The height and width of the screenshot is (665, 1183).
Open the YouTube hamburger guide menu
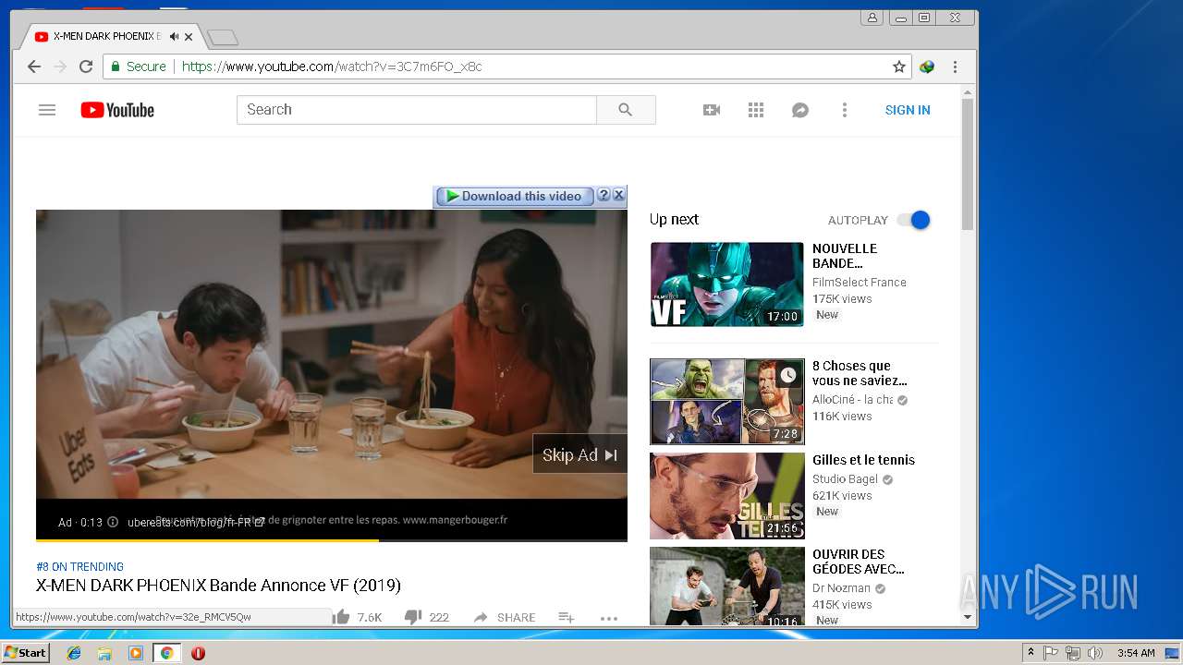47,110
